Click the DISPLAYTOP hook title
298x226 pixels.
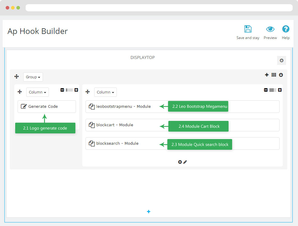(142, 57)
